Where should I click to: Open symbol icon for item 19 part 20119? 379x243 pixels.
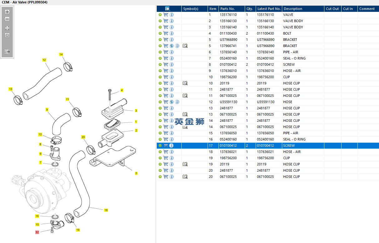[185, 164]
